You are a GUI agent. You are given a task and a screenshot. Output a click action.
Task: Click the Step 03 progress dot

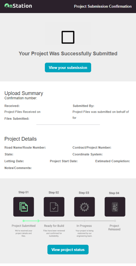point(84,221)
